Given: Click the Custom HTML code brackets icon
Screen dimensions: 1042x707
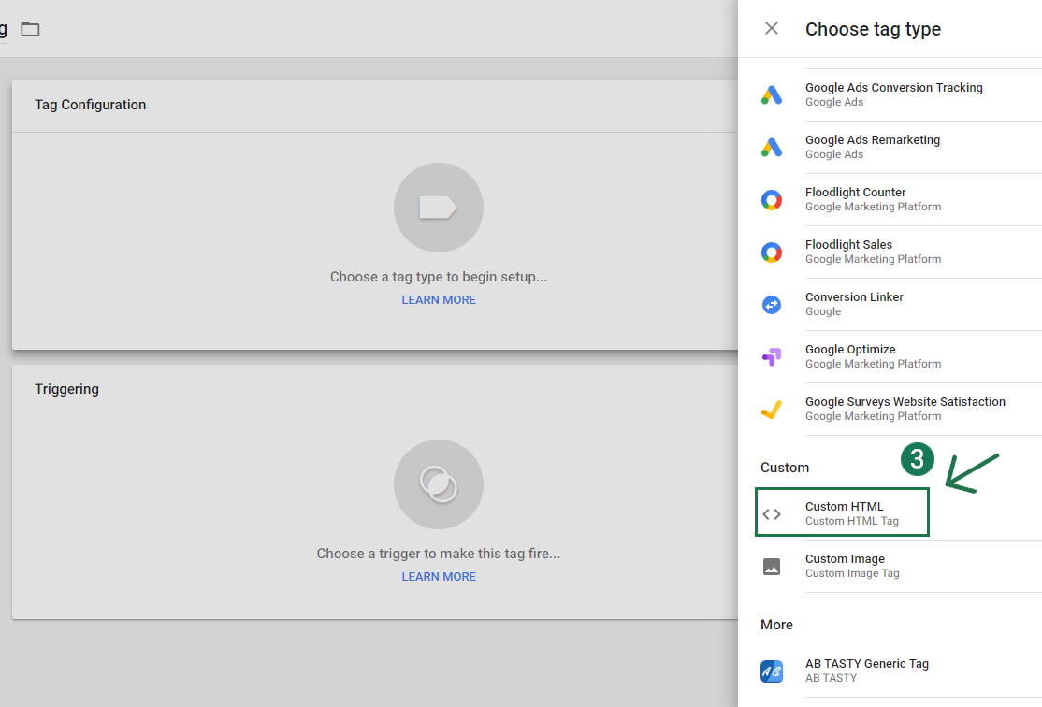Looking at the screenshot, I should click(x=771, y=513).
